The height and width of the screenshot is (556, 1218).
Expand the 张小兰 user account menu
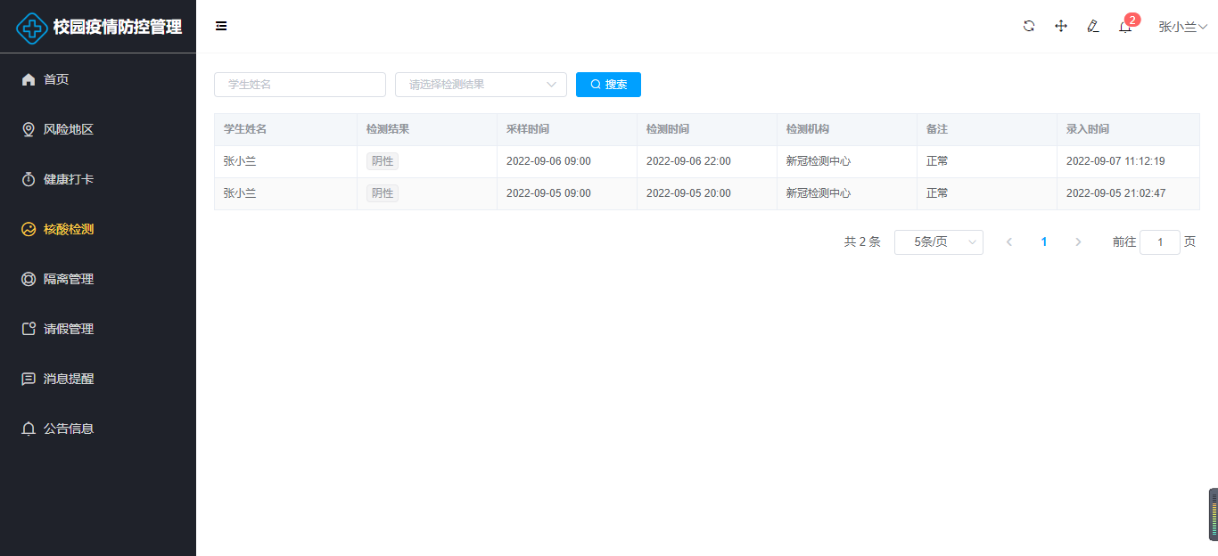point(1182,27)
